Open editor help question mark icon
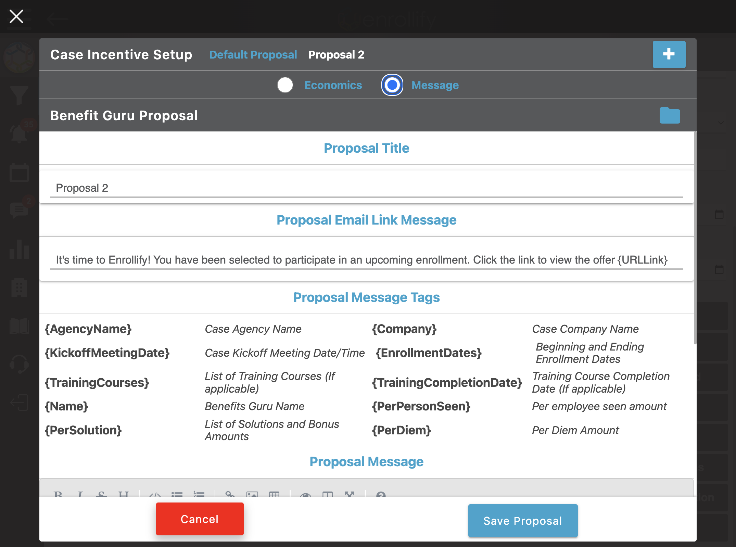736x547 pixels. tap(381, 494)
